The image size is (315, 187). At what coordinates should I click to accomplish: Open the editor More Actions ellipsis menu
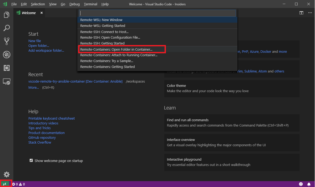point(310,13)
